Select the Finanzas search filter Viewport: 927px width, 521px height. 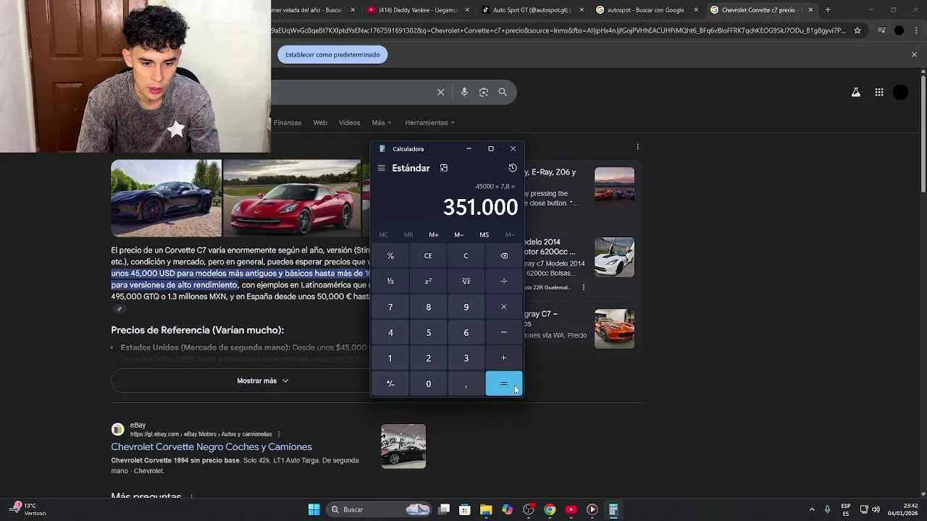(288, 122)
